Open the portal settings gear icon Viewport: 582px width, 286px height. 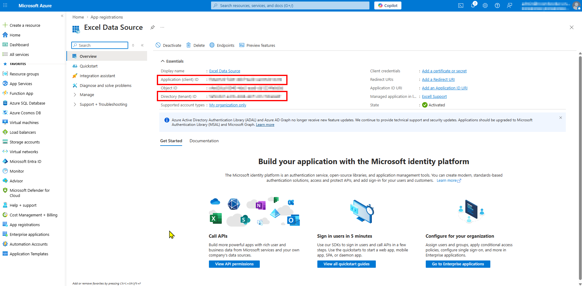tap(485, 5)
